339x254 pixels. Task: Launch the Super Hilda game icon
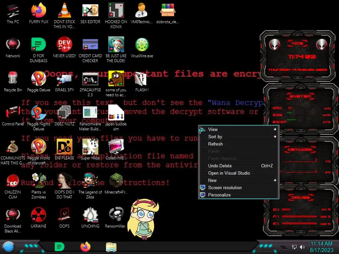(x=90, y=150)
